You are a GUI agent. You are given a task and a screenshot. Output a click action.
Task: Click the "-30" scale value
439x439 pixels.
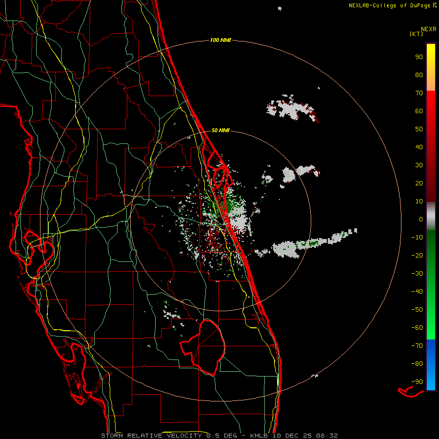[x=417, y=274]
